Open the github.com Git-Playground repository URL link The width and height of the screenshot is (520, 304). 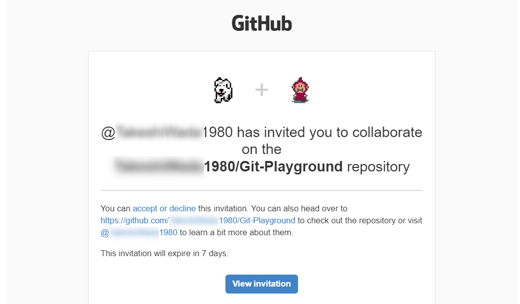[x=198, y=220]
